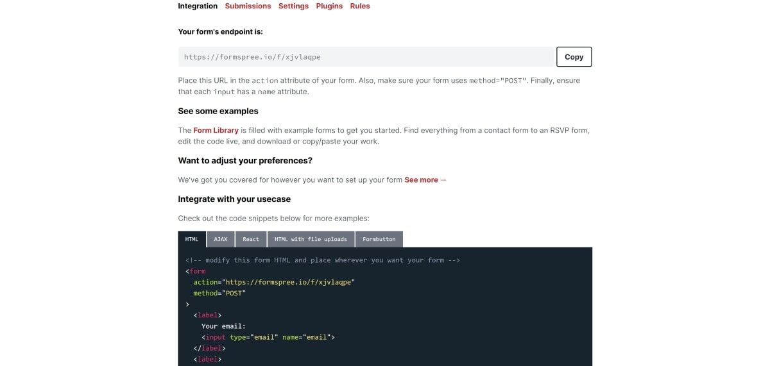Screen dimensions: 770x366
Task: Follow the See more preferences link
Action: pyautogui.click(x=425, y=179)
